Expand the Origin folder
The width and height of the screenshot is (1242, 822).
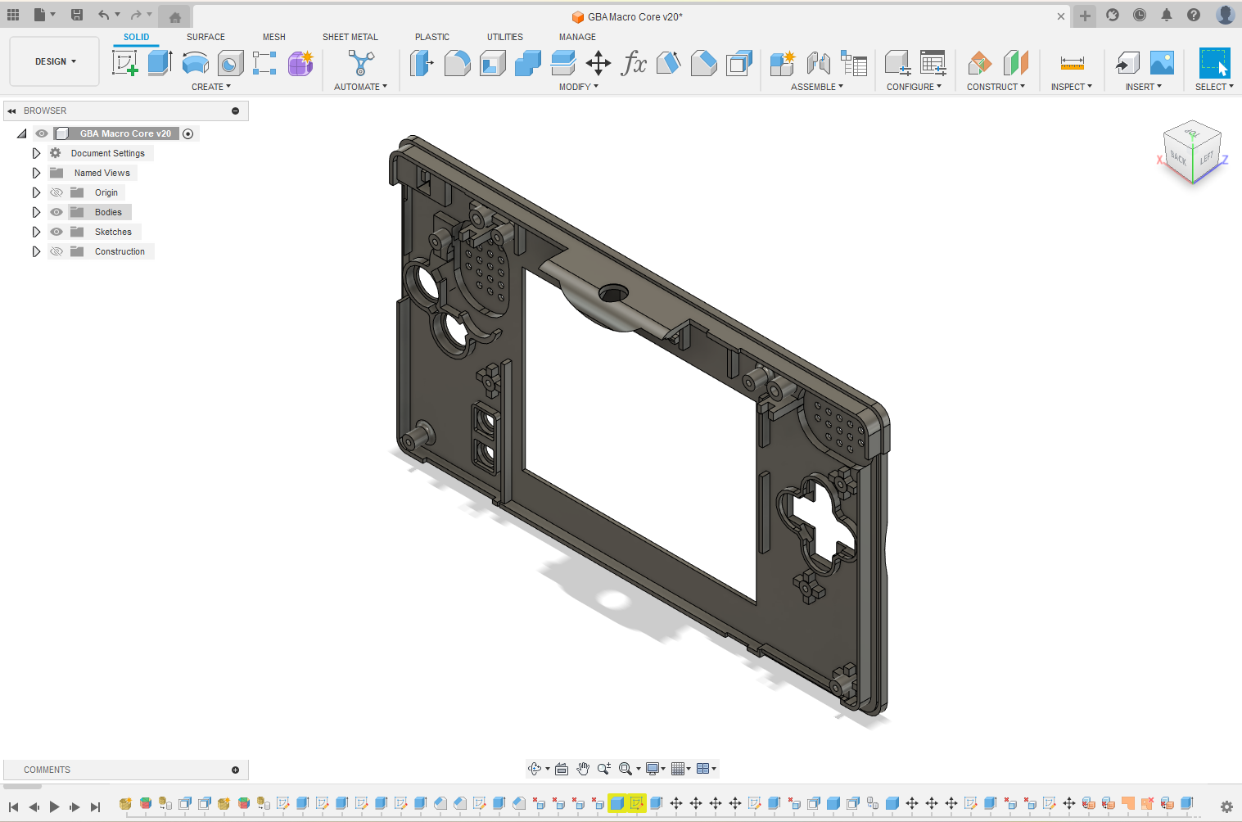[x=36, y=192]
